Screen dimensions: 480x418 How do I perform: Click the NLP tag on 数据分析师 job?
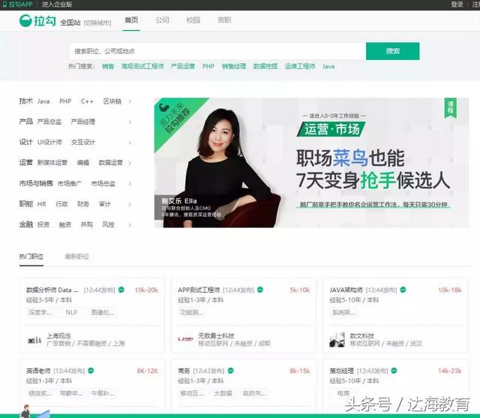(71, 312)
